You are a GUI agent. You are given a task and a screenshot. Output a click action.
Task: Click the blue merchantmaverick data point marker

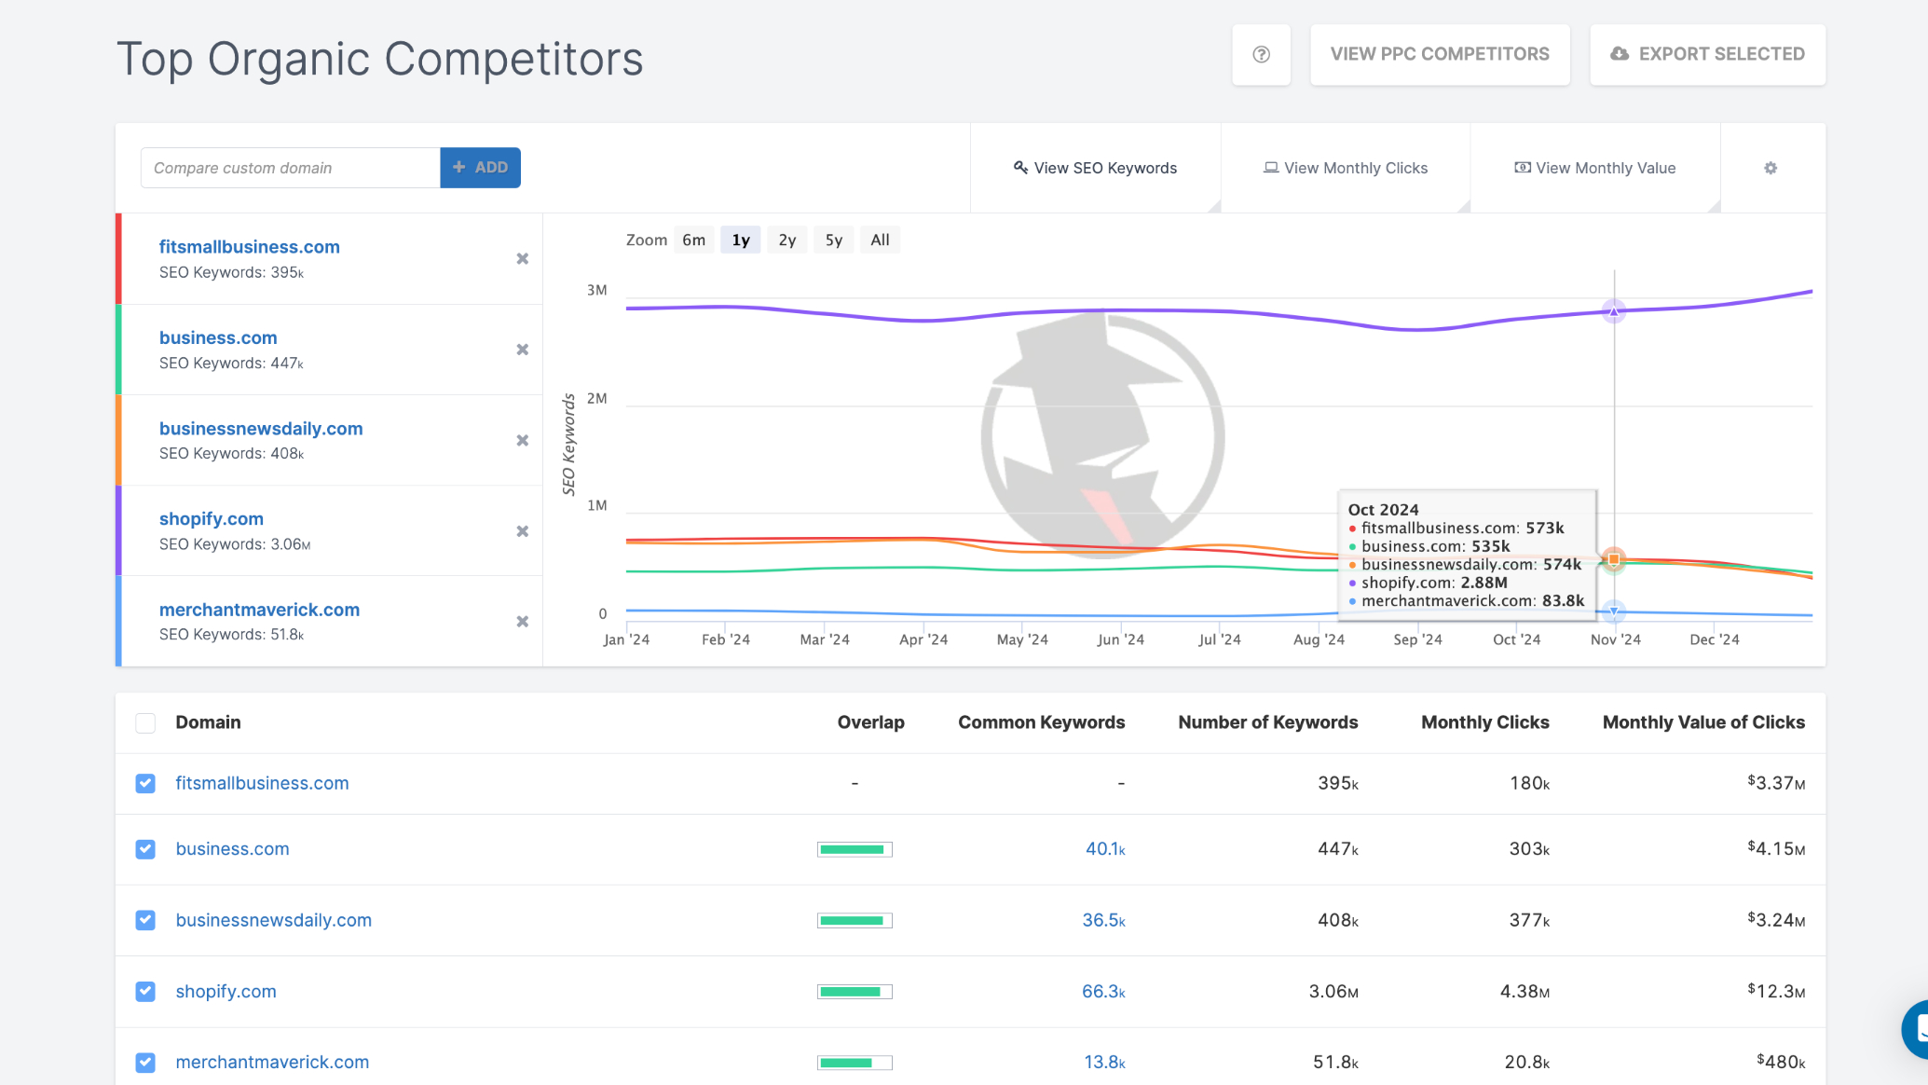[1614, 611]
